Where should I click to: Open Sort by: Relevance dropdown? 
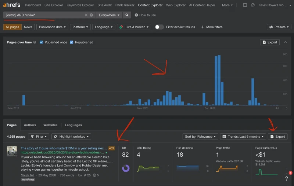coord(200,137)
